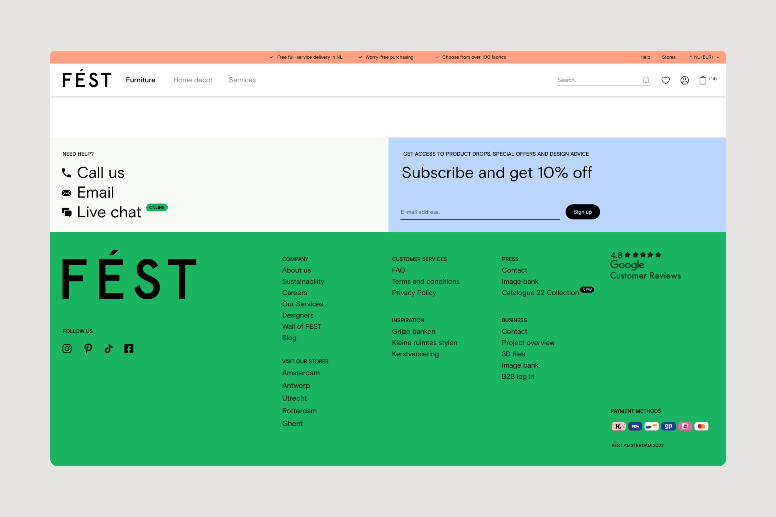
Task: Open Terms and conditions
Action: (x=426, y=282)
